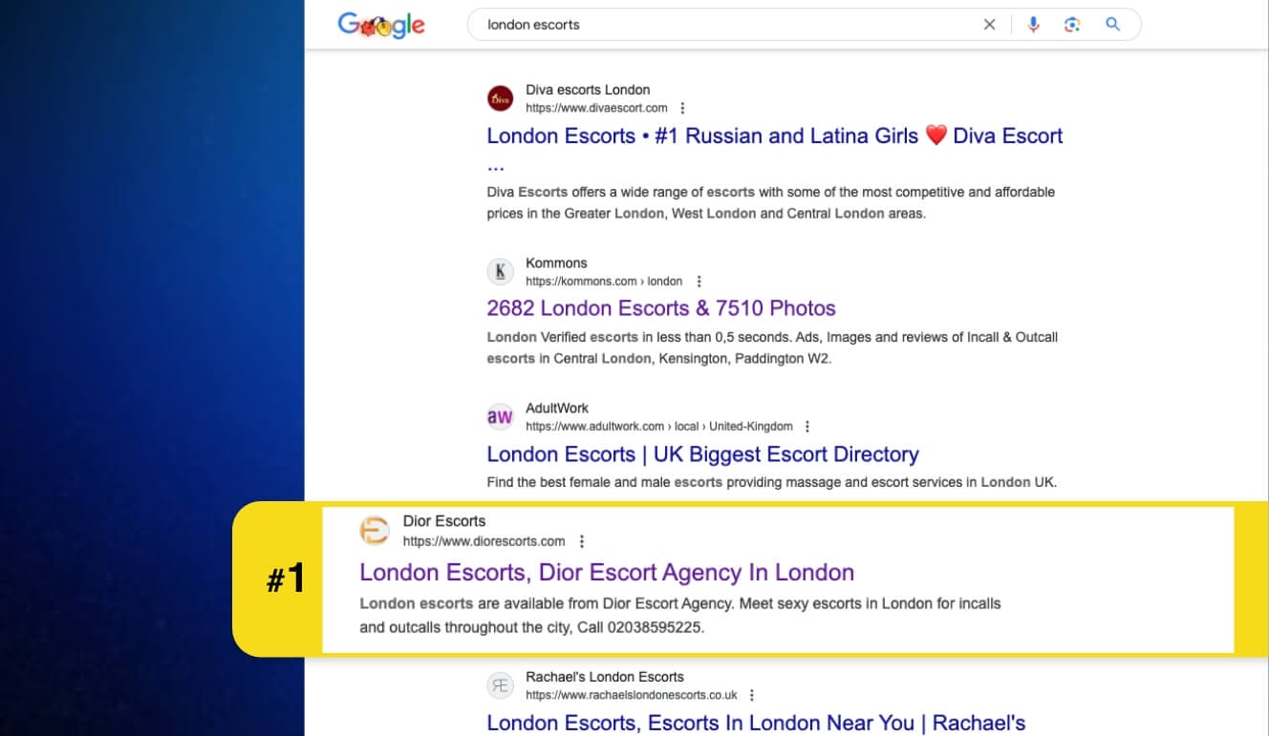
Task: Click the Dior Escorts site favicon
Action: [375, 531]
